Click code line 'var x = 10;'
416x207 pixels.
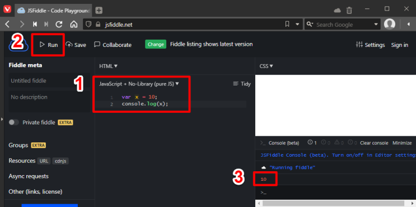[x=140, y=97]
